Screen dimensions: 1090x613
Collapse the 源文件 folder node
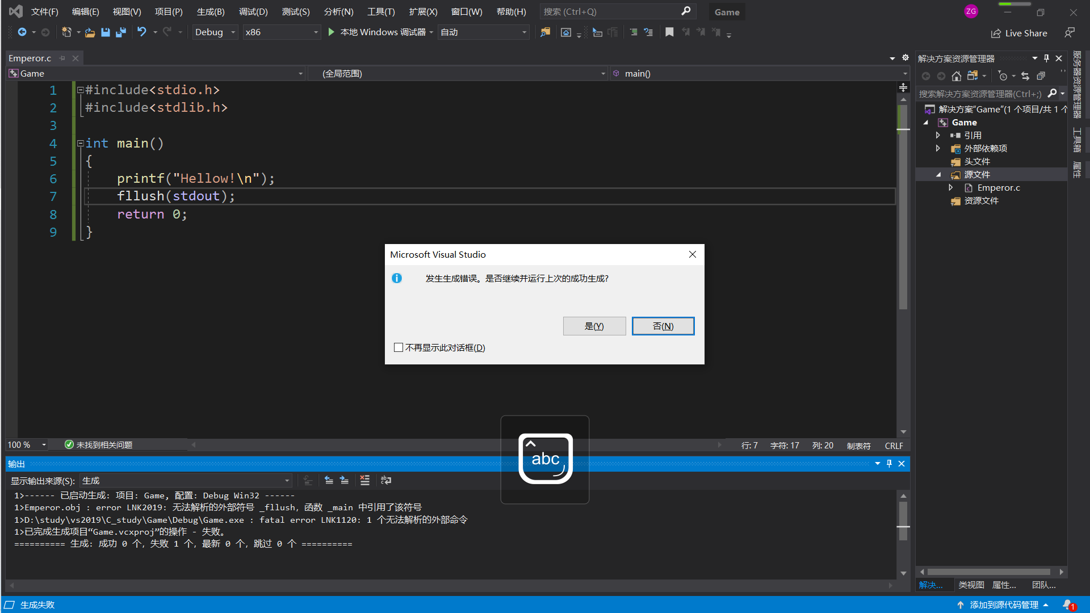pos(938,175)
